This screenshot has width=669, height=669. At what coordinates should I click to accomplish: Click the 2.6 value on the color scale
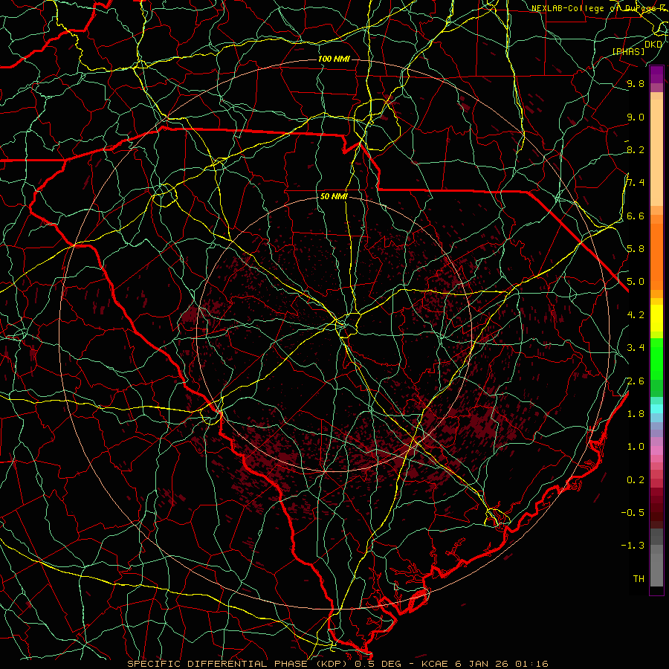click(x=636, y=381)
